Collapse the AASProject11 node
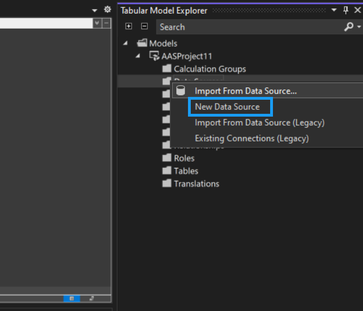363x311 pixels. tap(138, 56)
